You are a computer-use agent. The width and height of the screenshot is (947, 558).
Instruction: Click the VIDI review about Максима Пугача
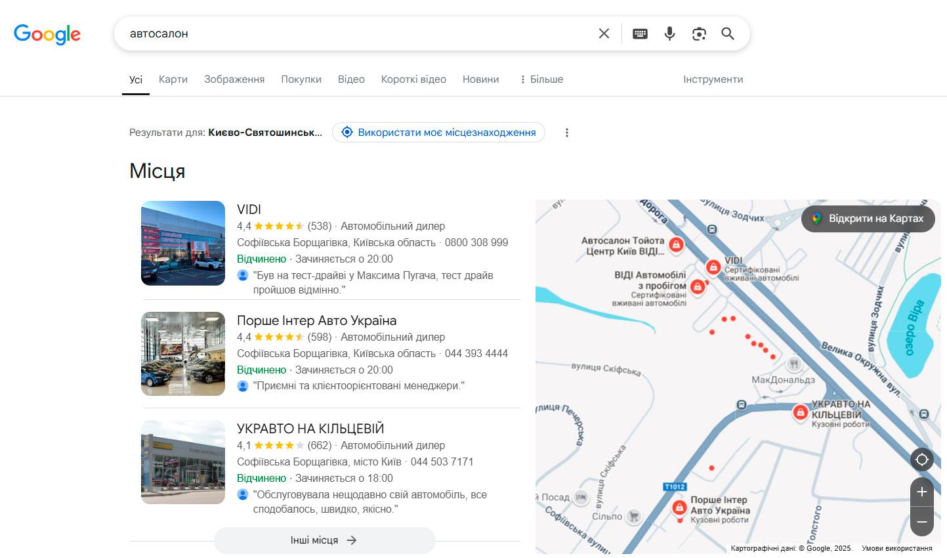pos(373,282)
